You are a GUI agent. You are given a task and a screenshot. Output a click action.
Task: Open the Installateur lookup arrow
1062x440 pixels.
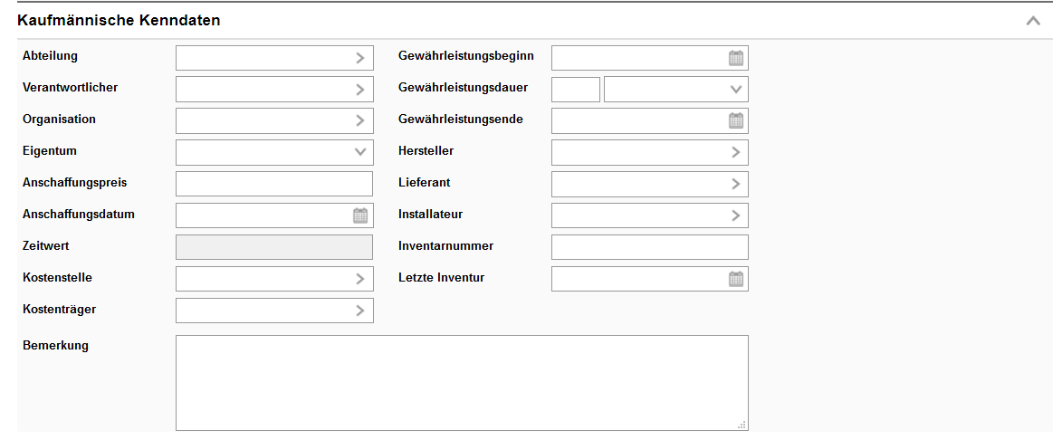click(736, 215)
